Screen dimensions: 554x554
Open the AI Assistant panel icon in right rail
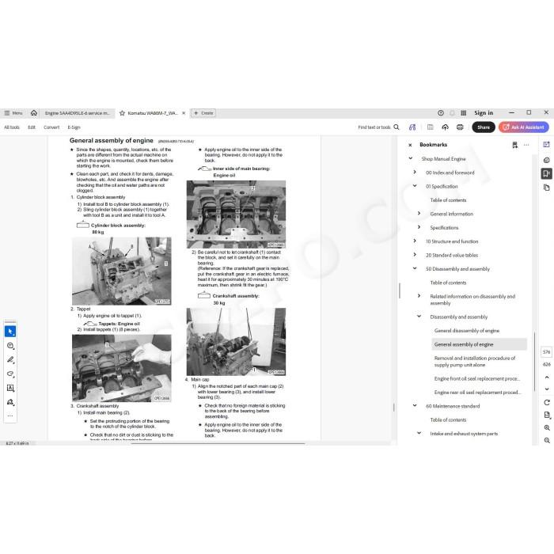[547, 145]
